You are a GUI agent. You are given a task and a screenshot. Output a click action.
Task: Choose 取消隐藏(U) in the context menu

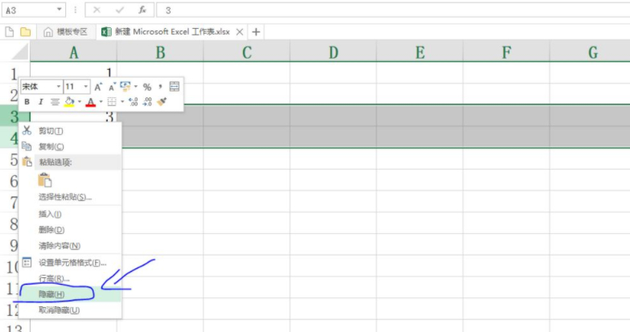coord(59,309)
